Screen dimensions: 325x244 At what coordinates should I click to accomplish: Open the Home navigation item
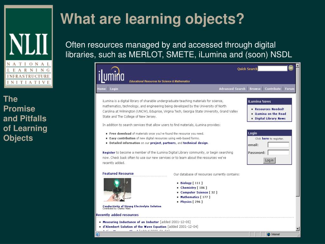point(102,89)
